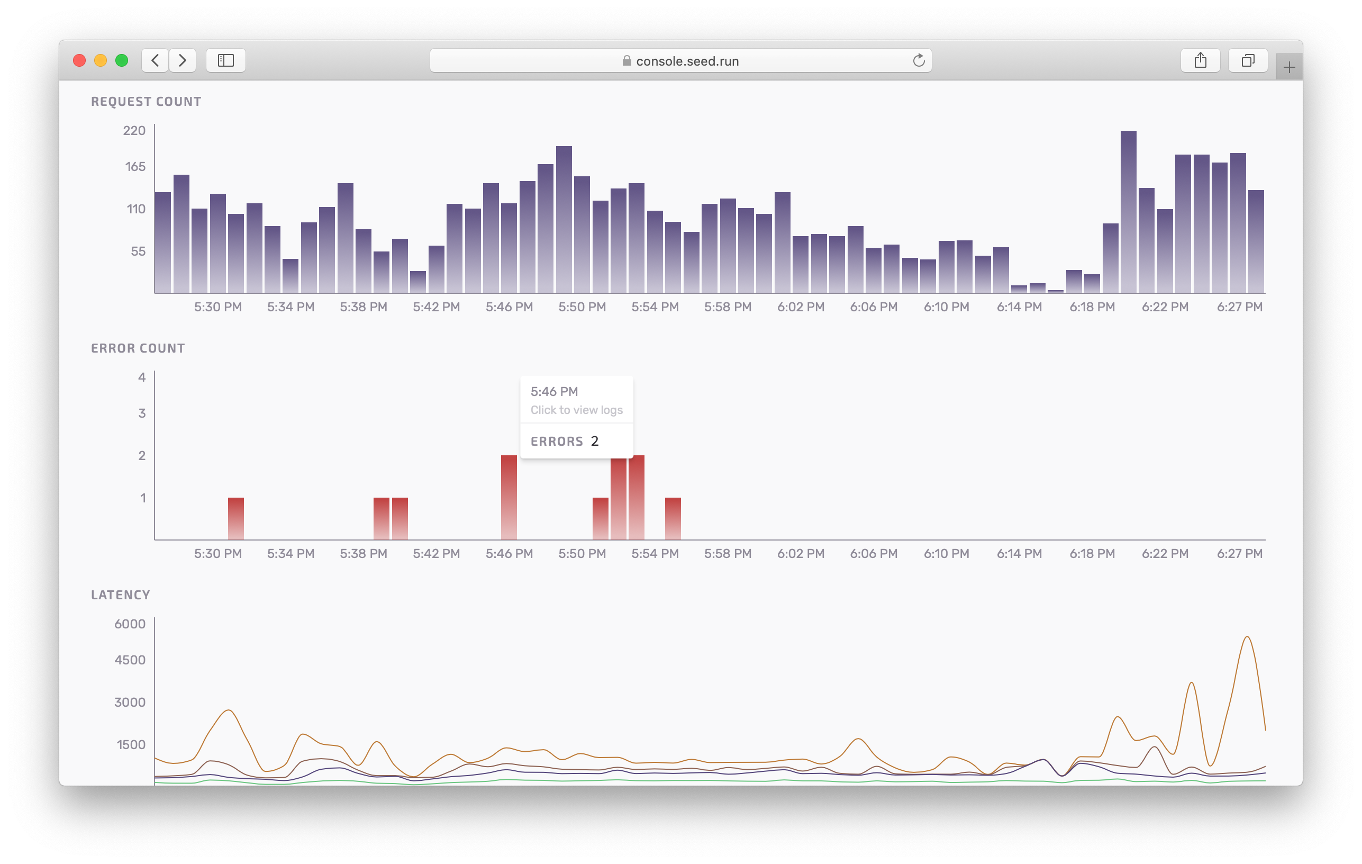Screen dimensions: 1362x864
Task: Click the highest orange latency peak
Action: [1247, 637]
